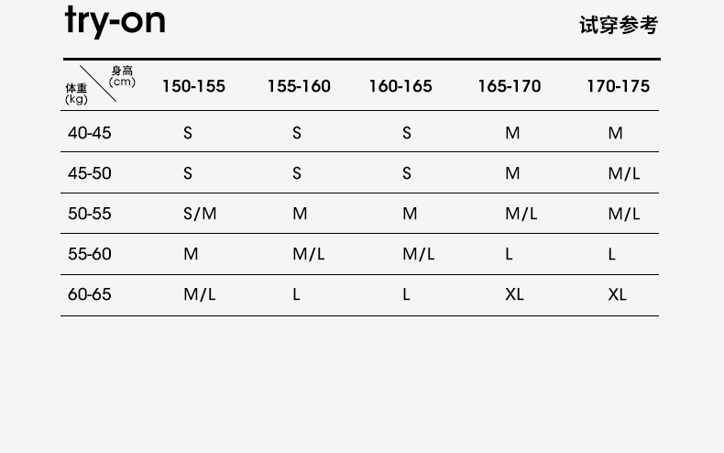Click the 40-45 weight row label
Viewport: 724px width, 453px height.
pos(89,133)
